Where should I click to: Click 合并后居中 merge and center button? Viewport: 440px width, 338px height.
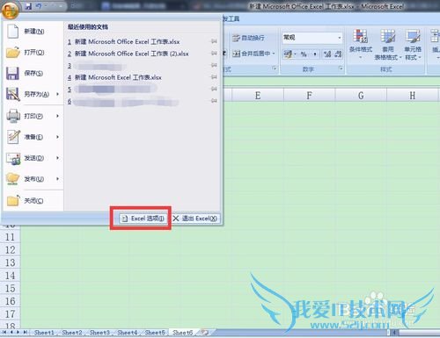[251, 54]
